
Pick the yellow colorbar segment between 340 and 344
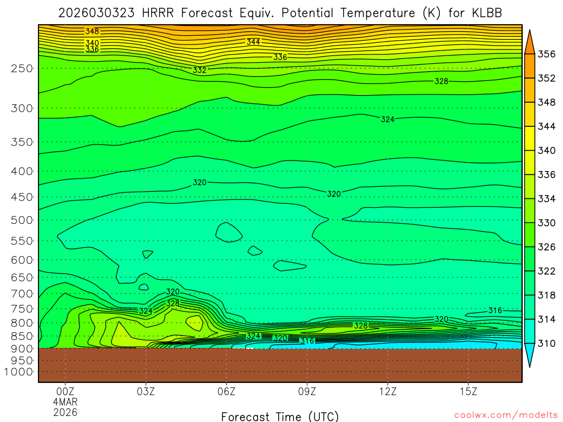529,138
